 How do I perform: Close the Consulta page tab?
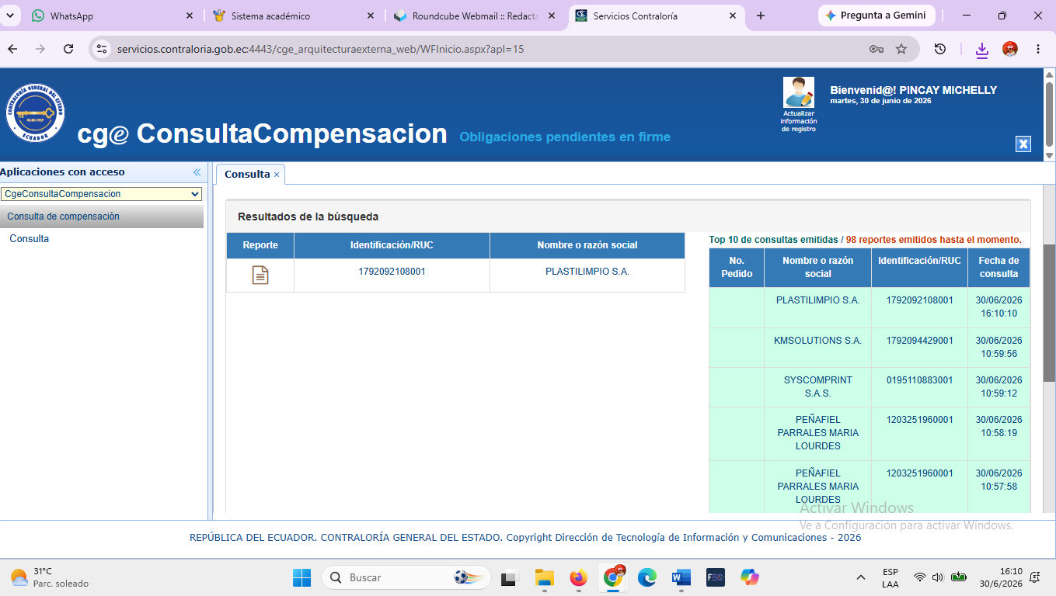point(277,175)
